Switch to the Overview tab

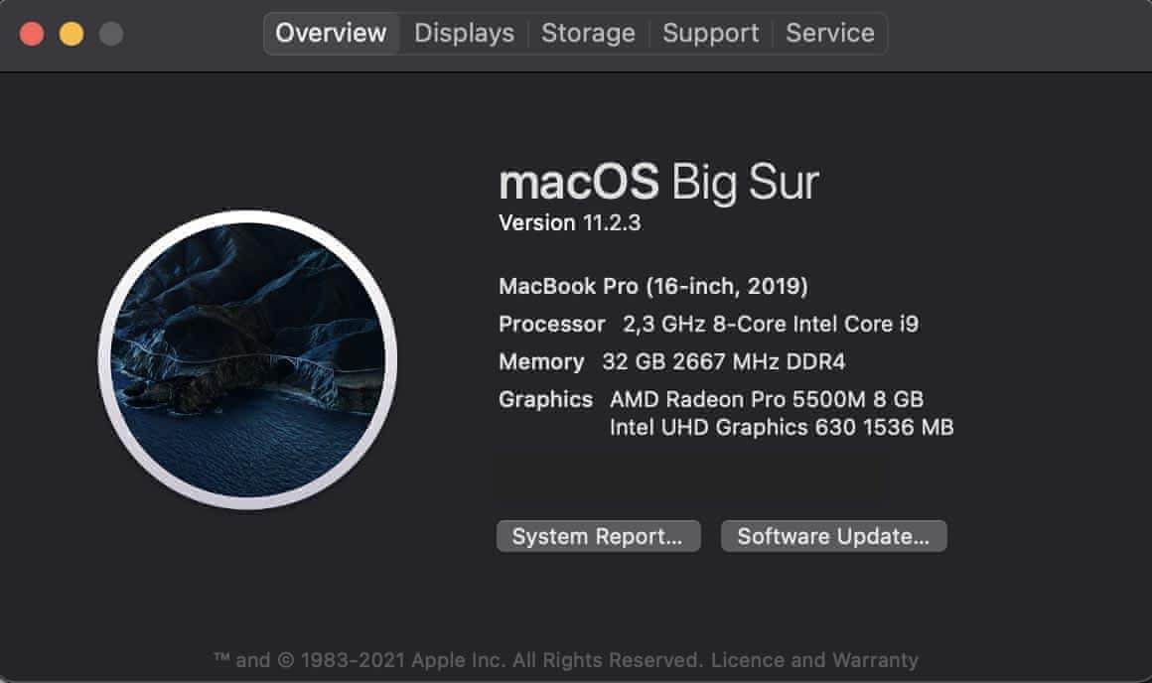pyautogui.click(x=331, y=33)
